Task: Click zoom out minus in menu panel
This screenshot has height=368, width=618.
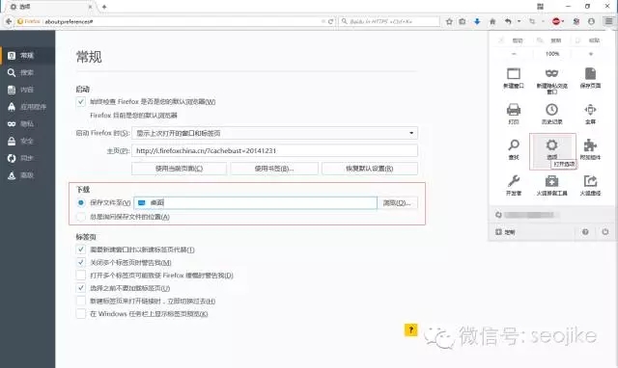Action: pyautogui.click(x=514, y=54)
